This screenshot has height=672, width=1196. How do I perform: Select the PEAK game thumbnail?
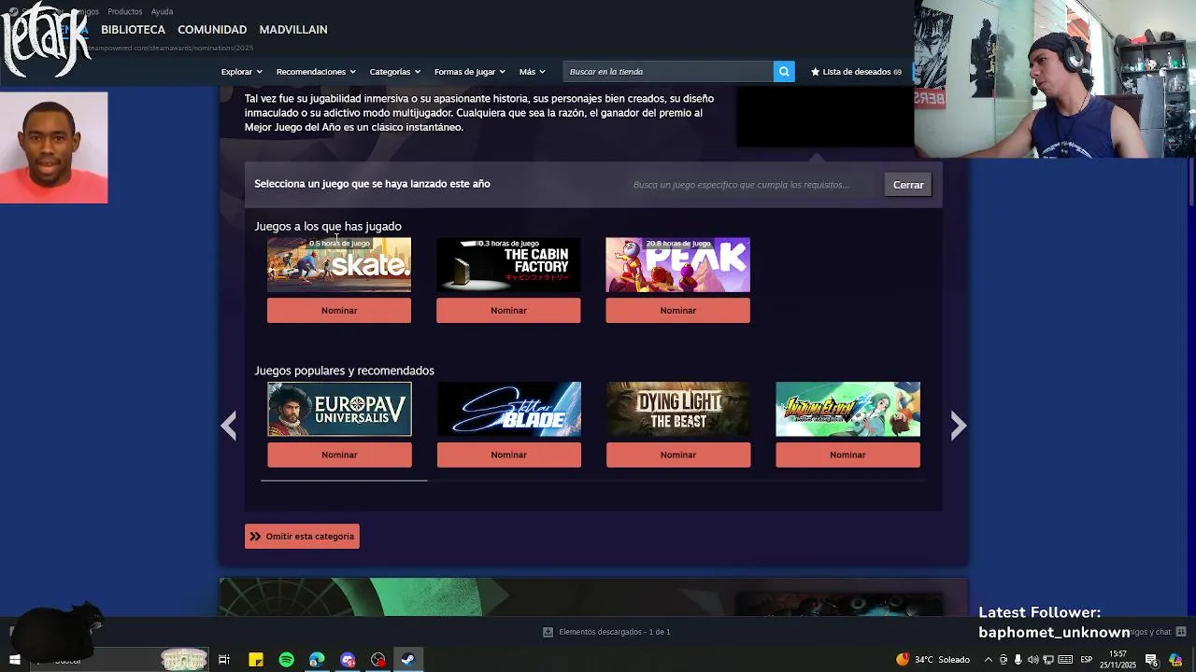677,265
